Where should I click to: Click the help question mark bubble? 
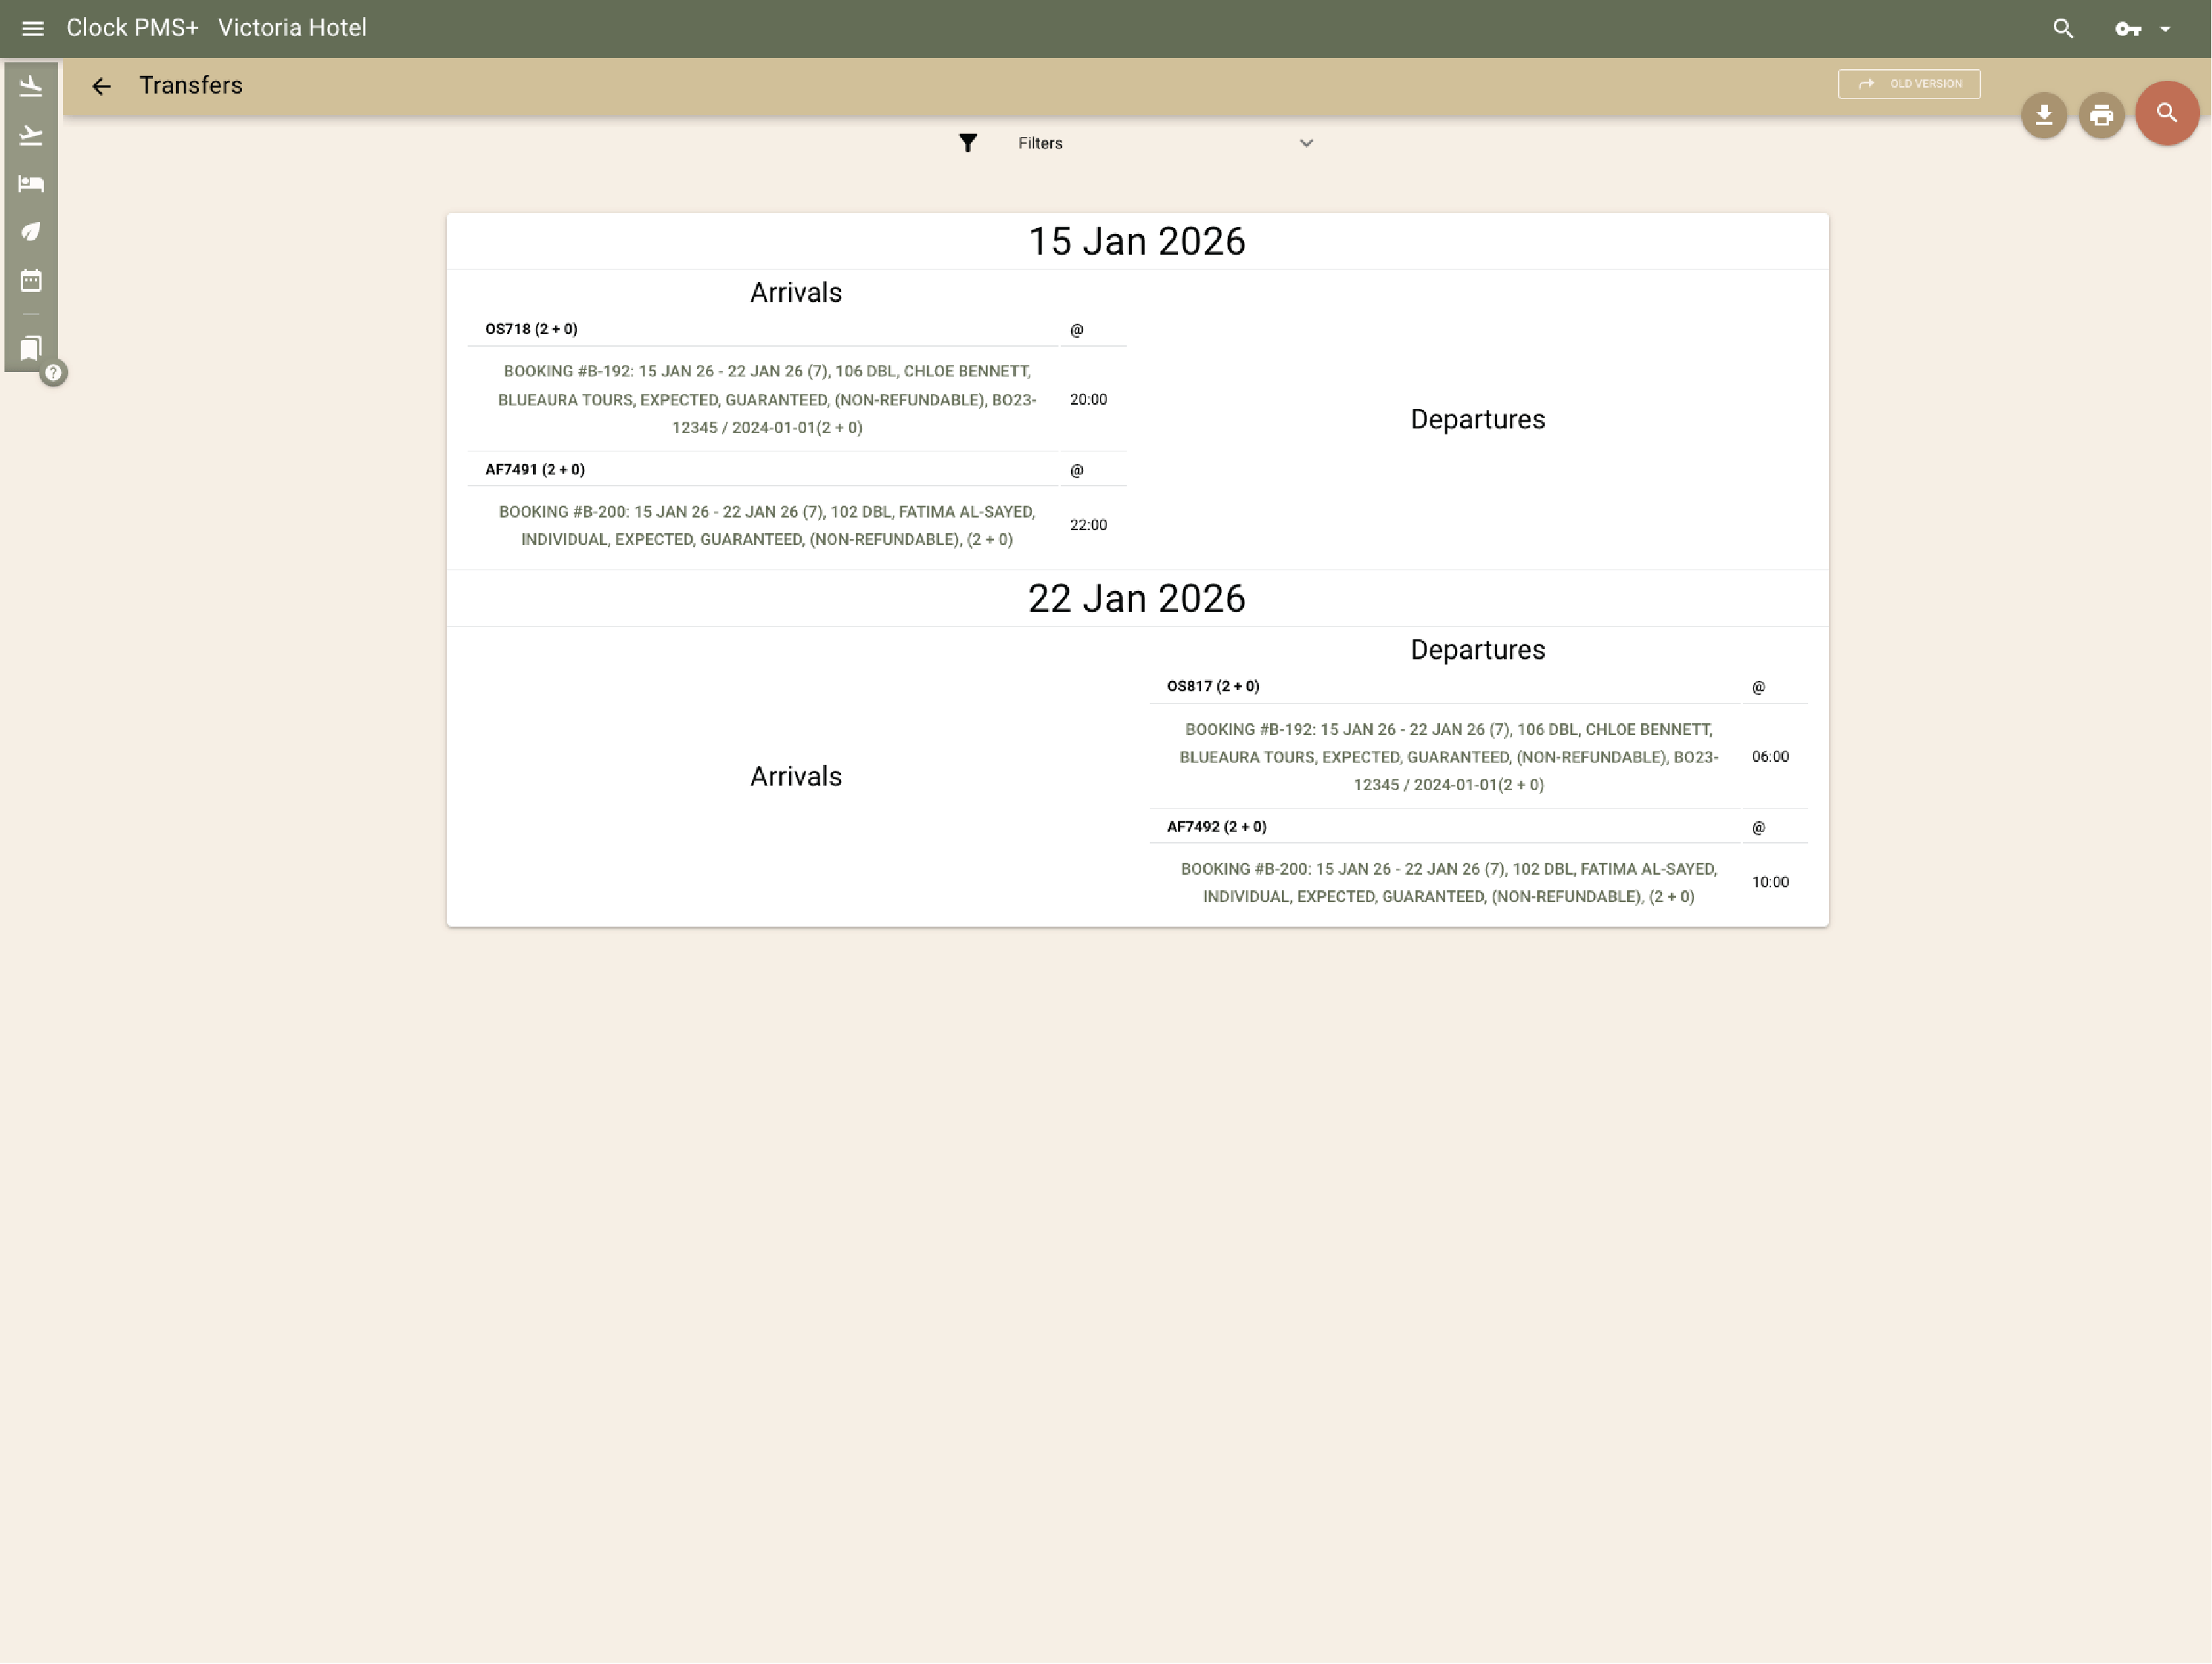pyautogui.click(x=54, y=373)
